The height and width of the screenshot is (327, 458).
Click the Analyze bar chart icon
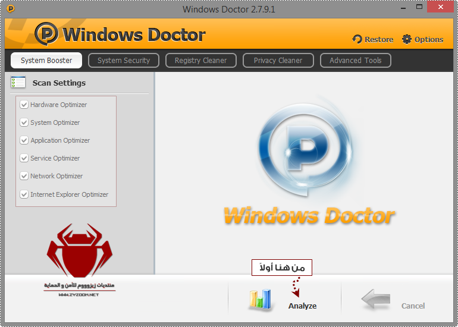pos(260,299)
